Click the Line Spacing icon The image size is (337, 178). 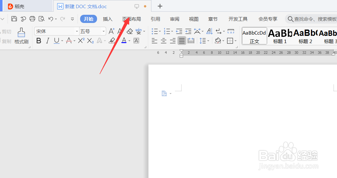point(203,41)
